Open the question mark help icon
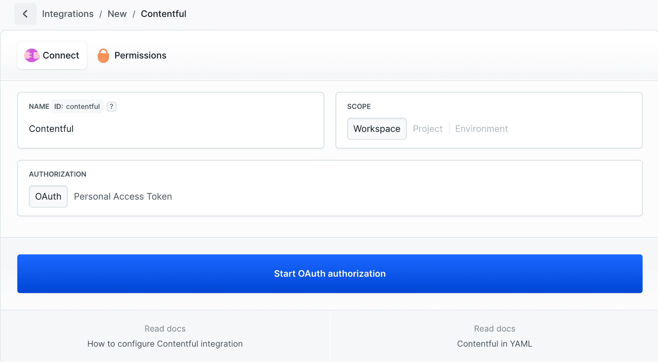Screen dimensions: 658x362 tap(111, 106)
